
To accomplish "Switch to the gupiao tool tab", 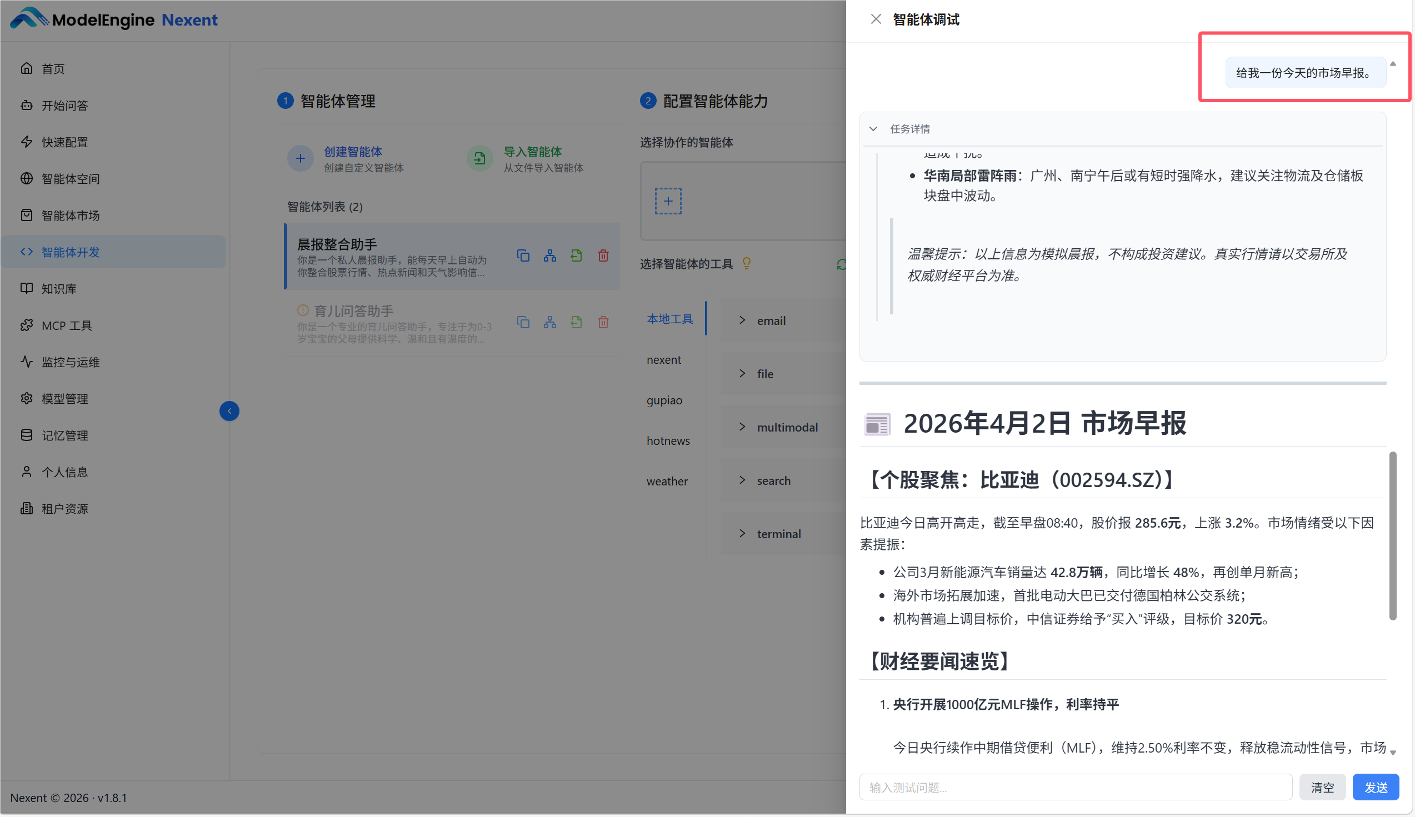I will 664,400.
